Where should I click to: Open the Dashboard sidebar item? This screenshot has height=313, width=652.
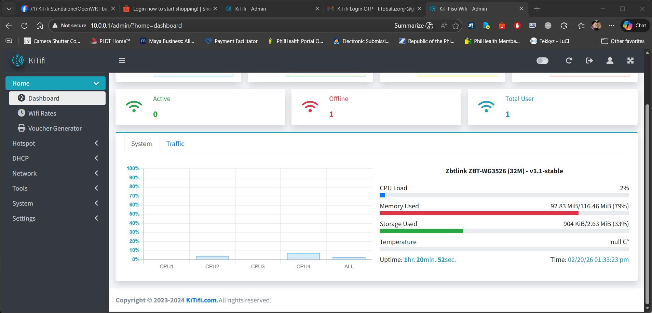(57, 98)
